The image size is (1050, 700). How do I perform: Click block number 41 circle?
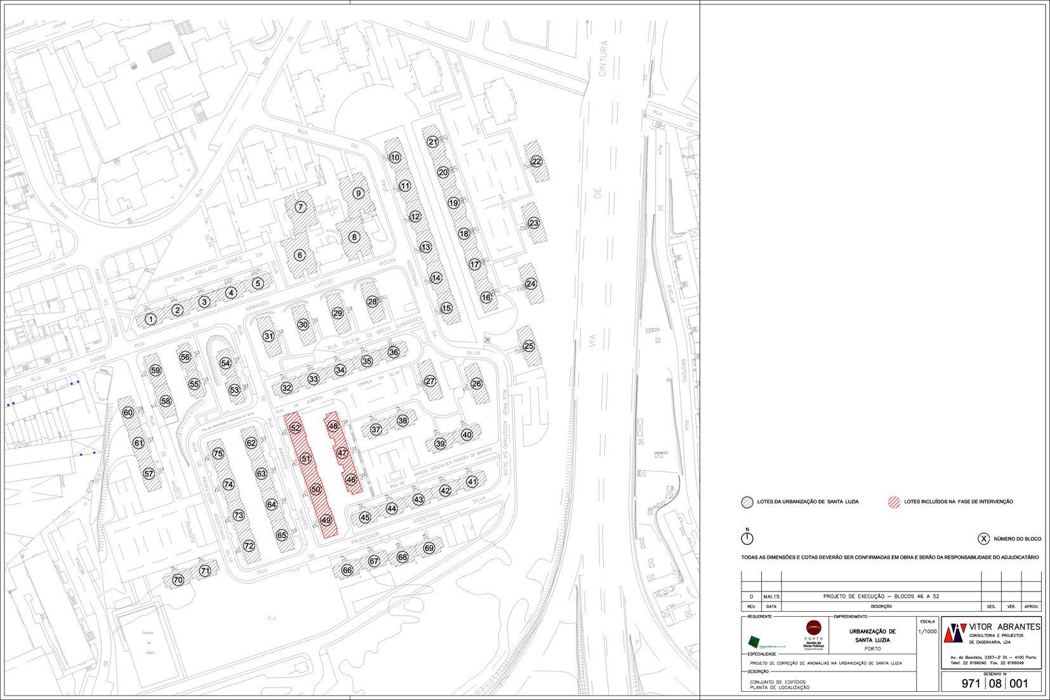[472, 482]
